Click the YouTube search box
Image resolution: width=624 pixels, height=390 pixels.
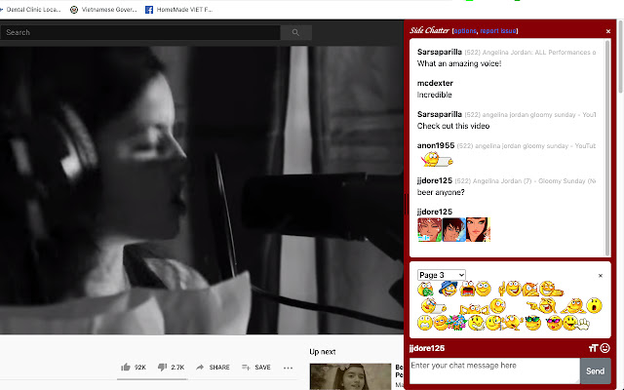[139, 32]
